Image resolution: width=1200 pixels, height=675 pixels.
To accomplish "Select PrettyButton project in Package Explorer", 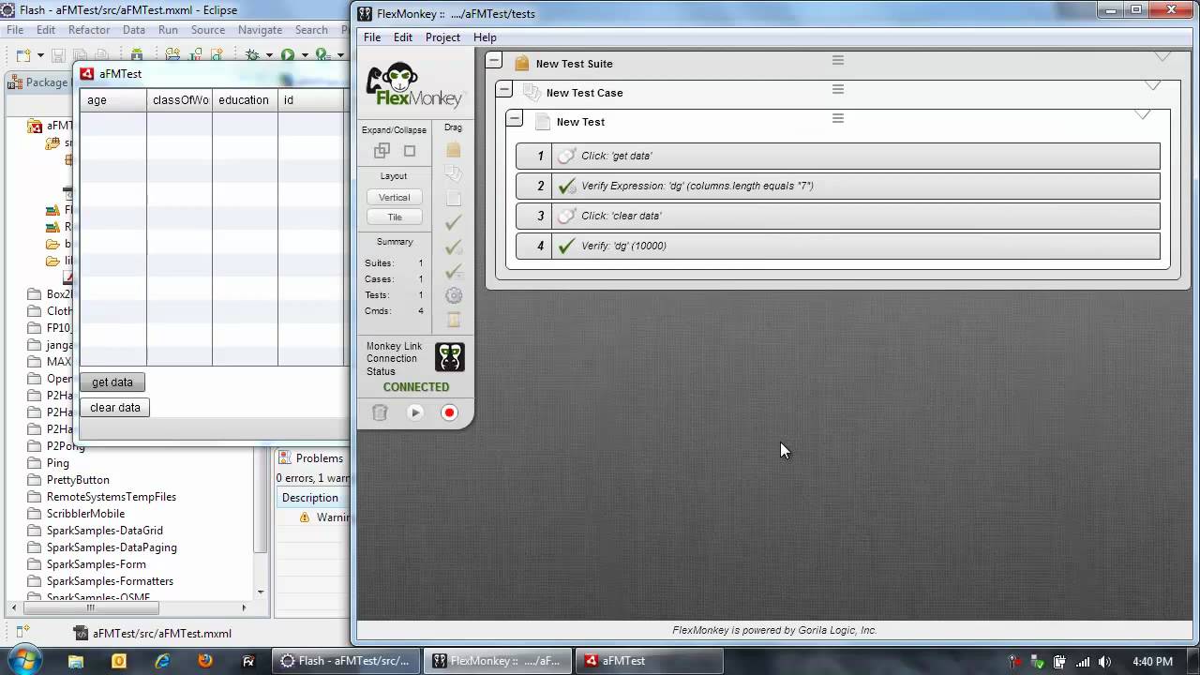I will point(78,480).
